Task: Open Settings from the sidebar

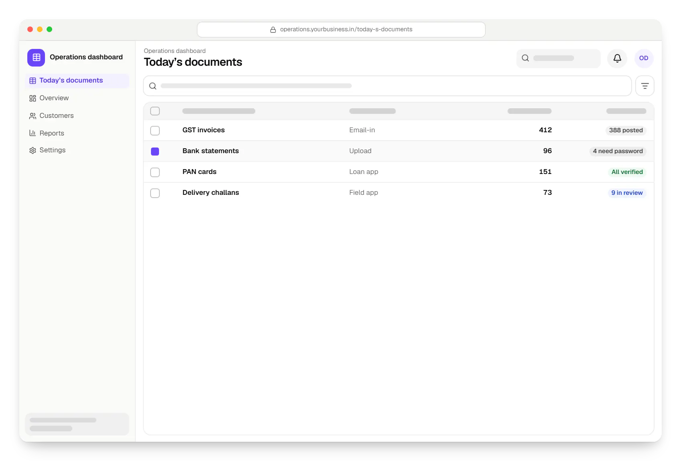Action: click(77, 150)
